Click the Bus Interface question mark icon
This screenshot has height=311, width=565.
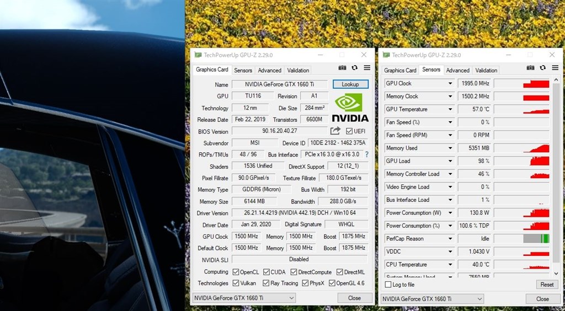coord(367,154)
